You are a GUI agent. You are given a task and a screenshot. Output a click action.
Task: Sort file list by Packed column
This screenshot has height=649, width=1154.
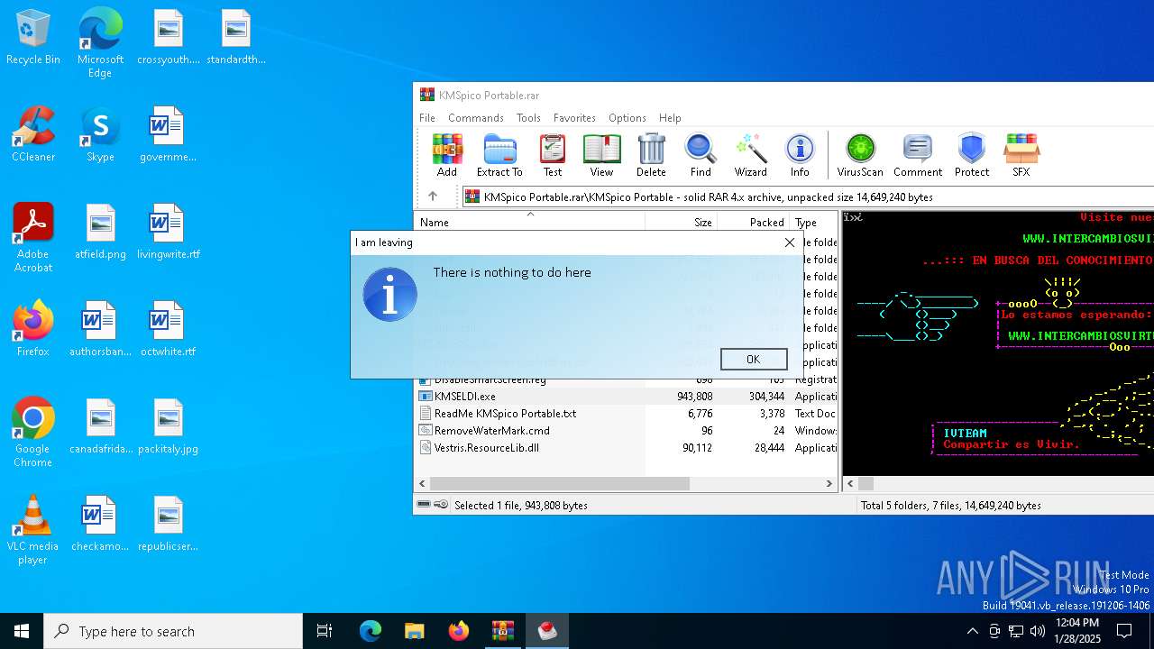754,222
